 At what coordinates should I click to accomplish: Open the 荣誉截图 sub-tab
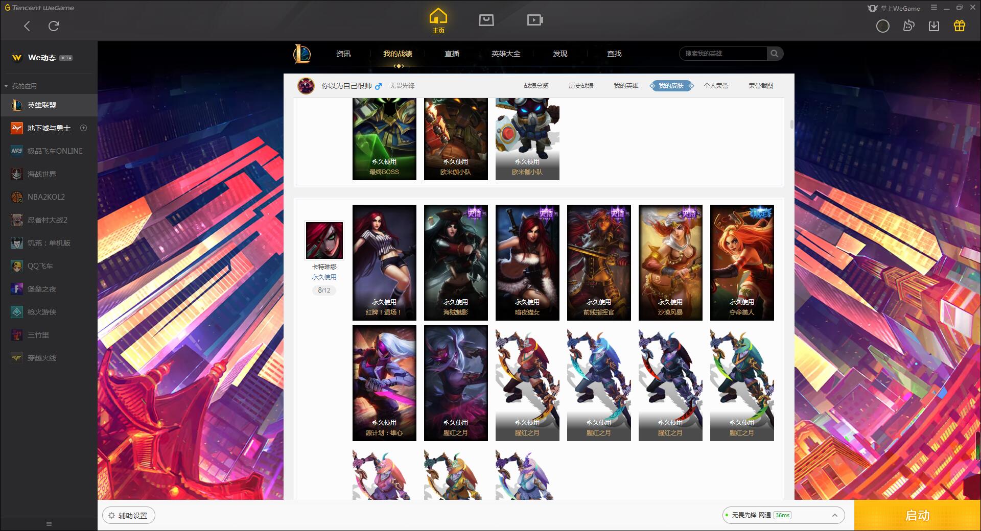pyautogui.click(x=761, y=86)
